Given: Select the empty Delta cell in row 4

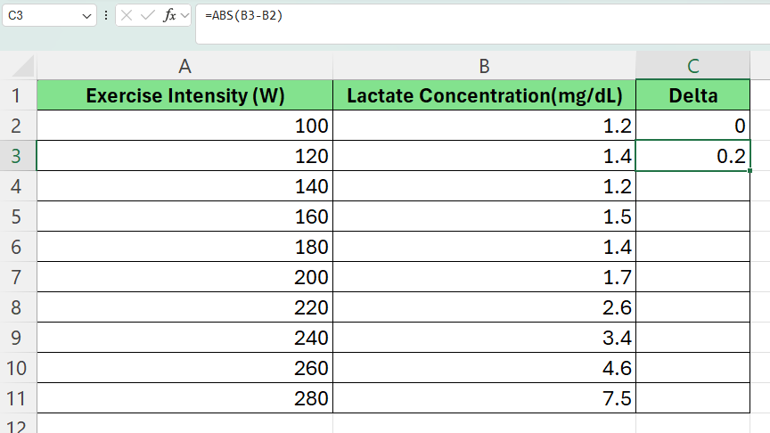Looking at the screenshot, I should point(693,186).
